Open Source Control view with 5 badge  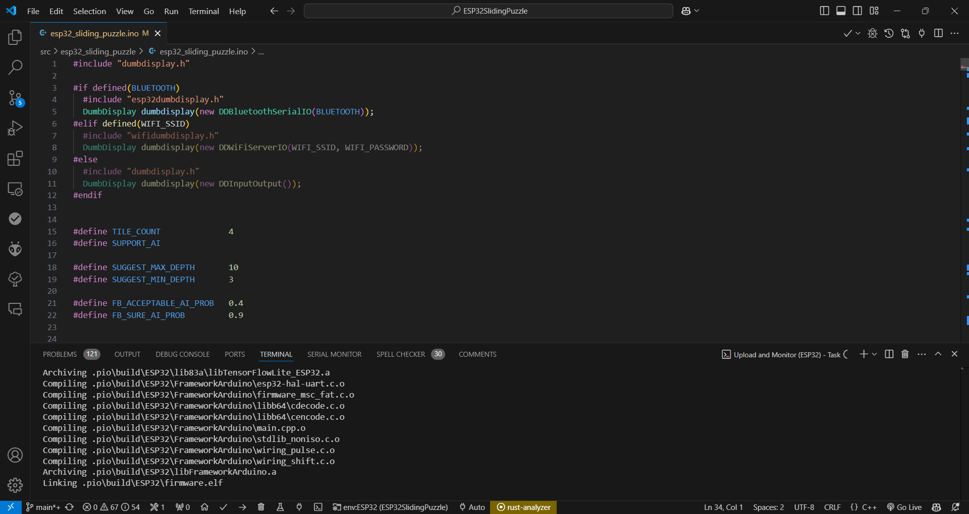tap(15, 98)
